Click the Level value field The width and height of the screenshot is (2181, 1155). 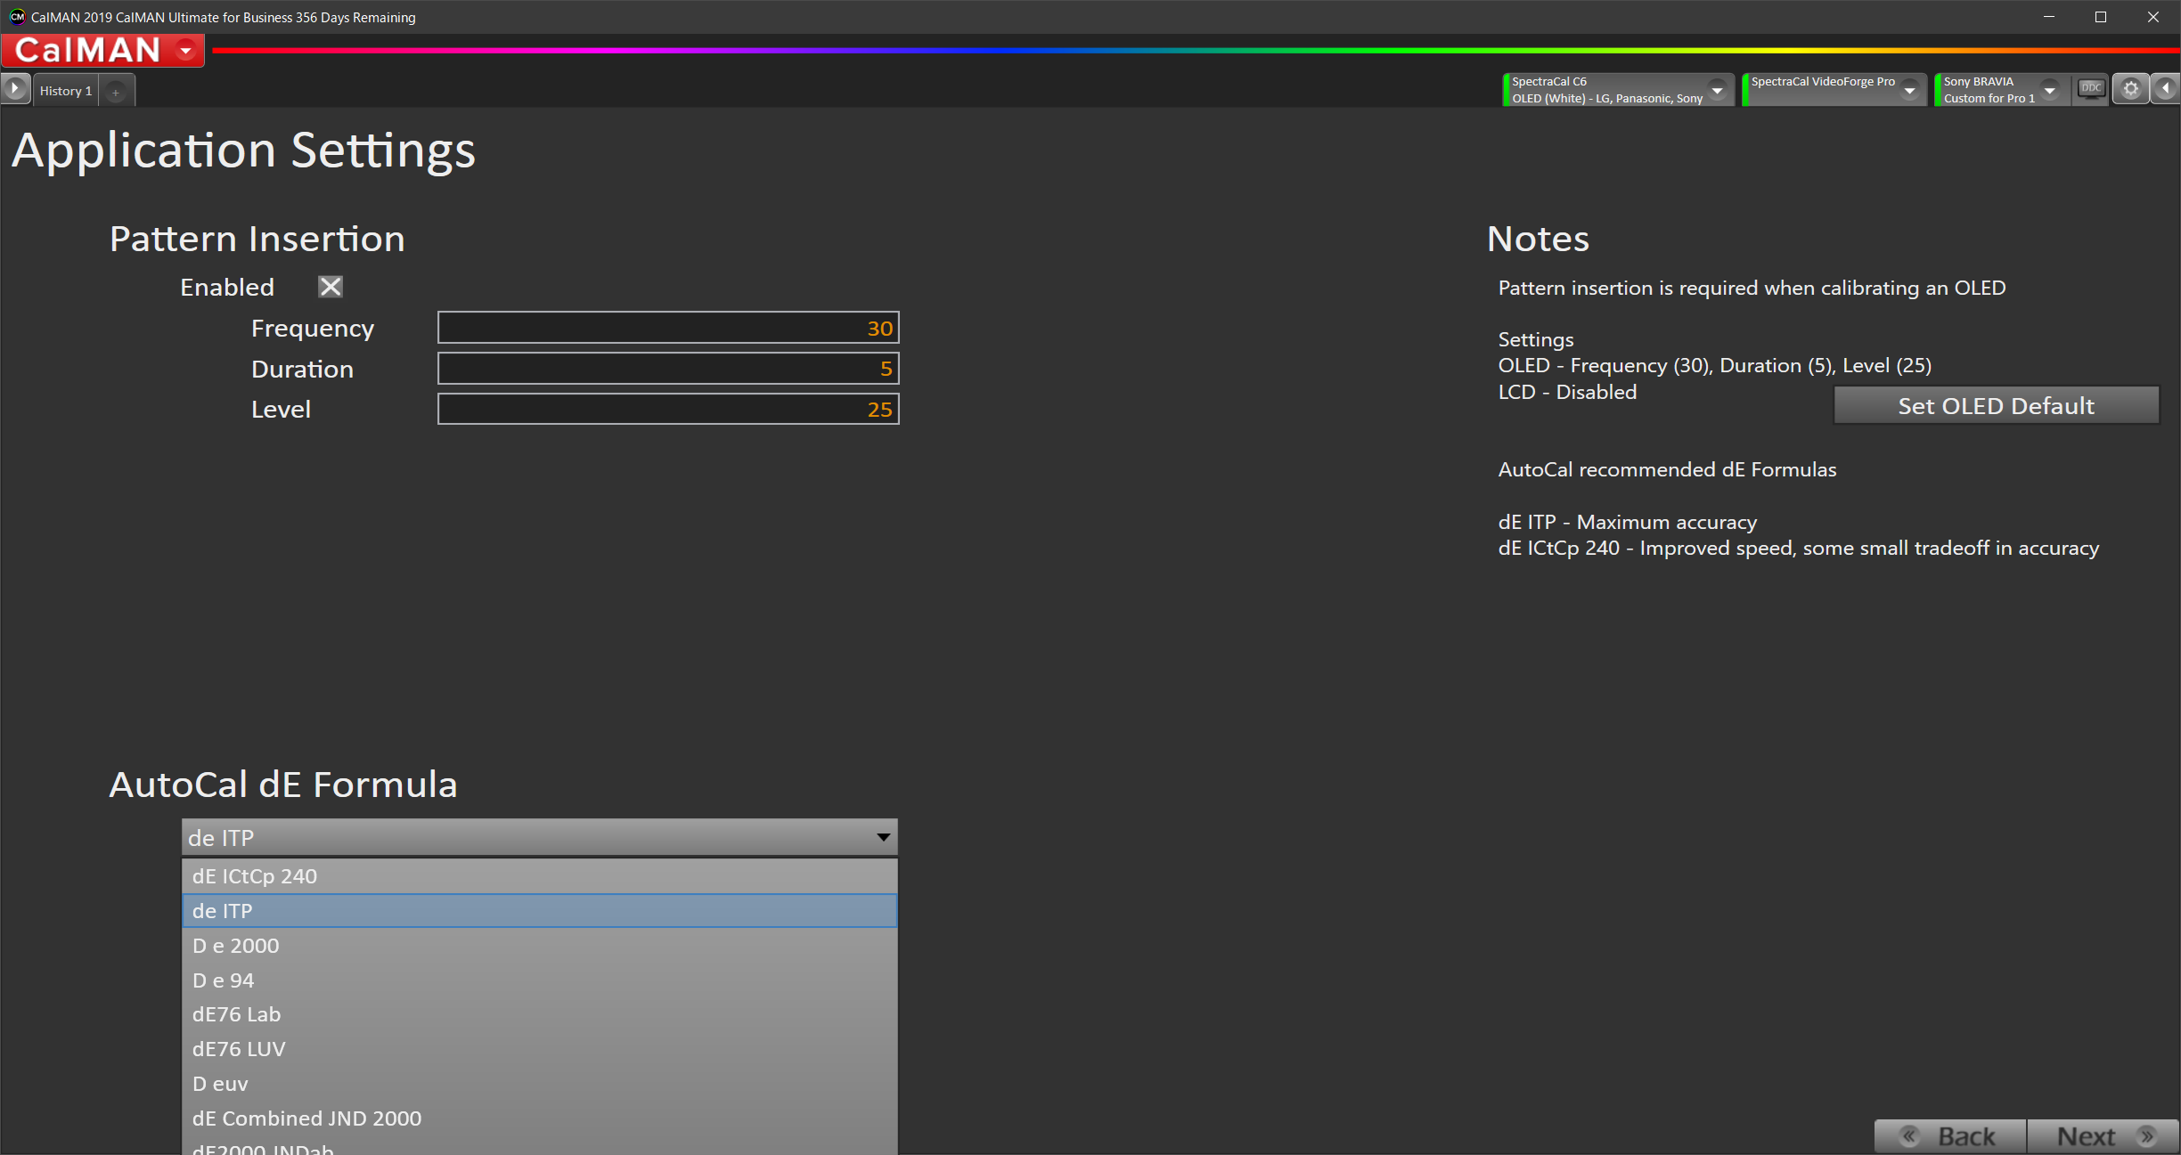pos(667,410)
